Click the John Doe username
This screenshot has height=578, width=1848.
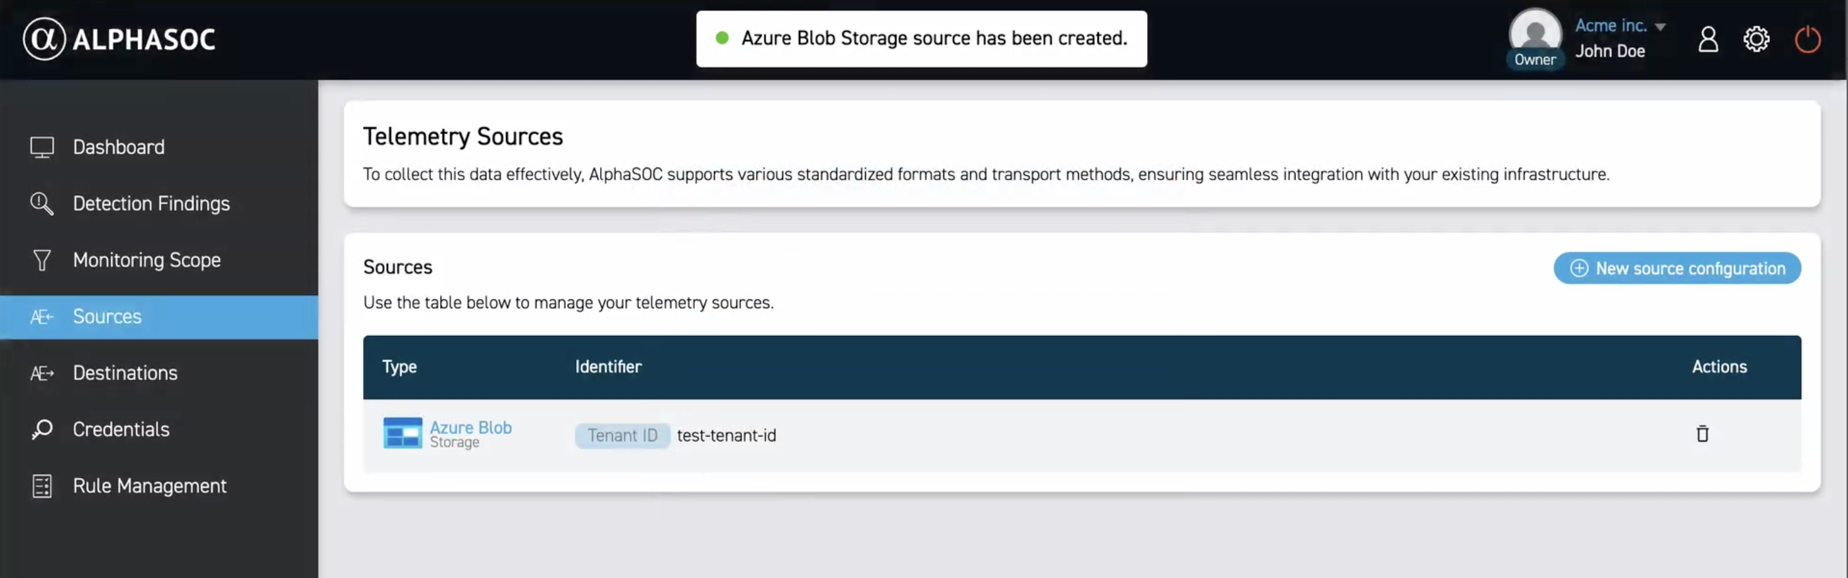pos(1610,50)
